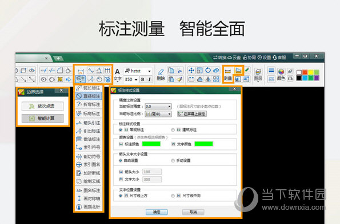Viewport: 340px width, 224px height.
Task: Pick the red color swatch in the toolbar
Action: click(x=305, y=72)
